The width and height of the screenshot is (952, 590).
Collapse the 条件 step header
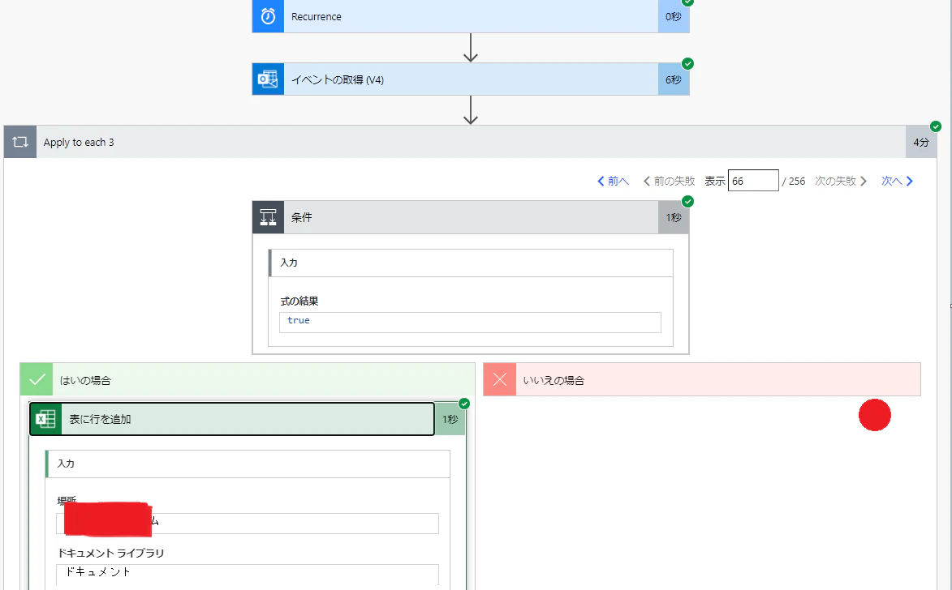[x=471, y=217]
